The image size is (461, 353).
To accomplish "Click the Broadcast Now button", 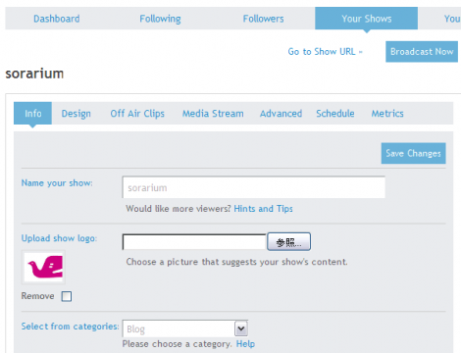I will [422, 52].
